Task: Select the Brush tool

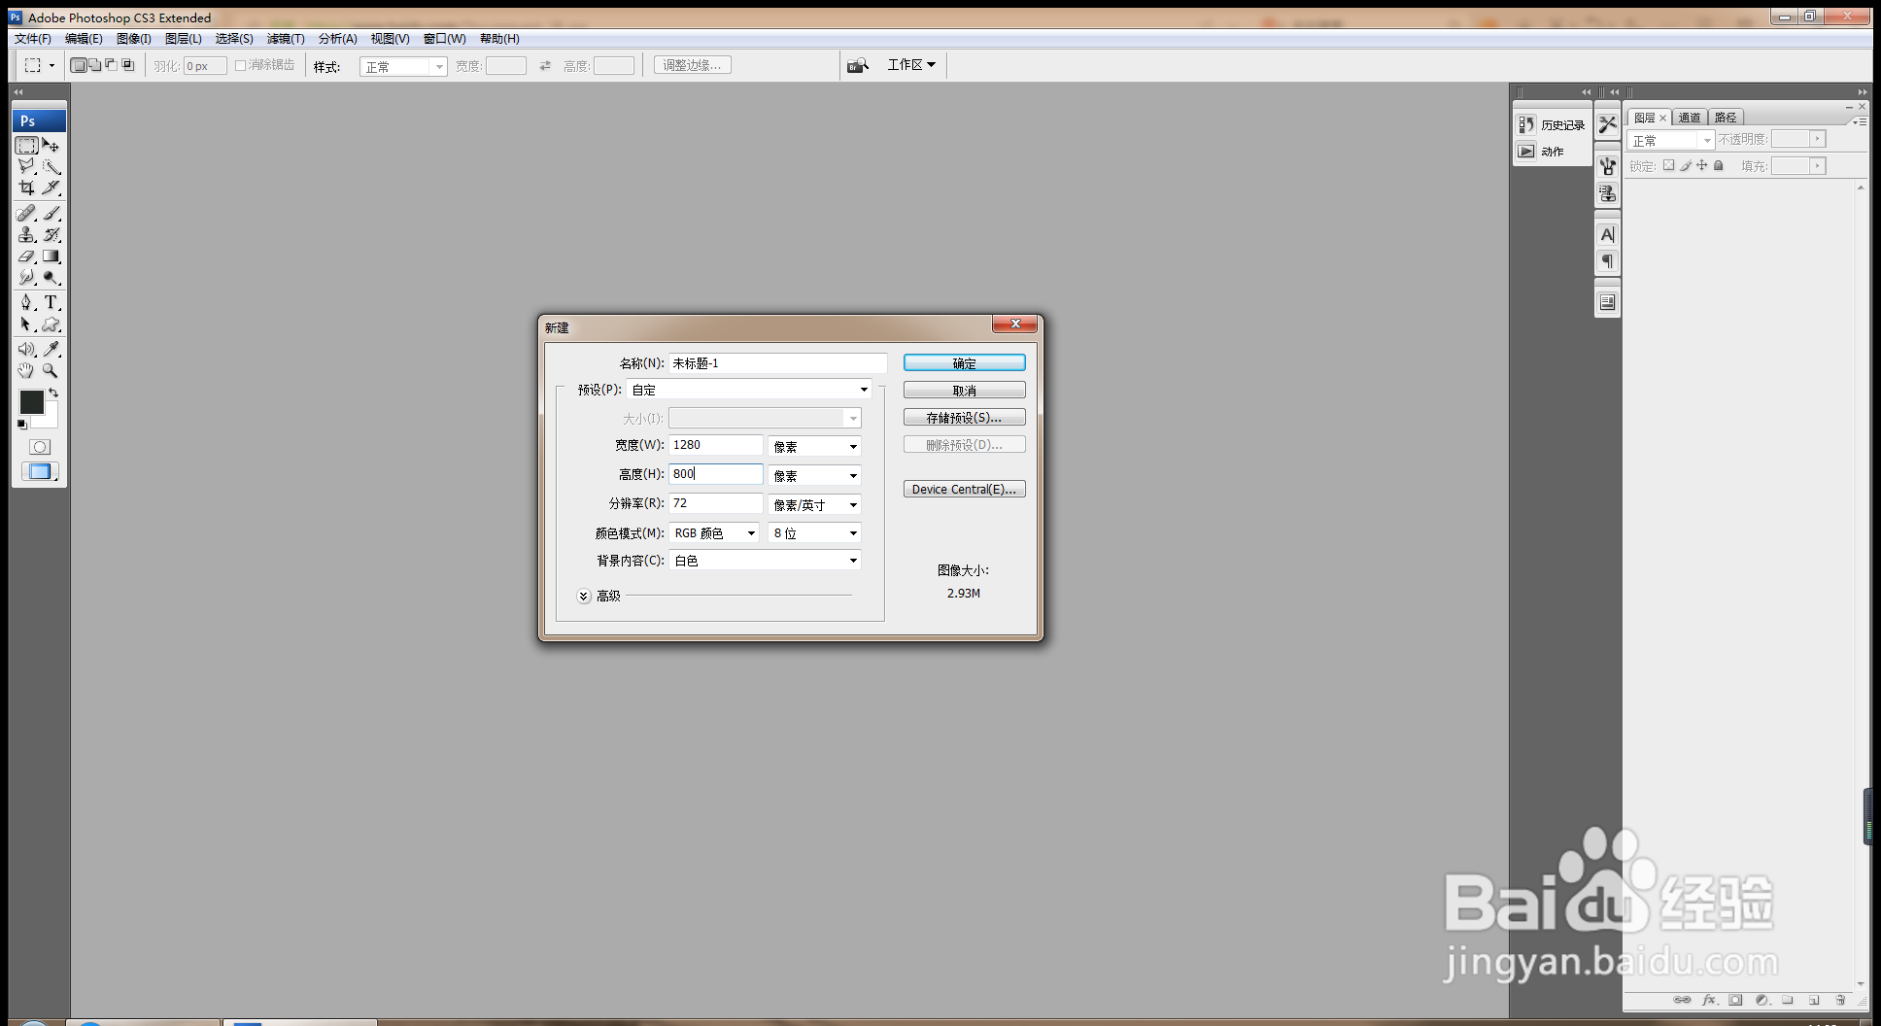Action: [51, 214]
